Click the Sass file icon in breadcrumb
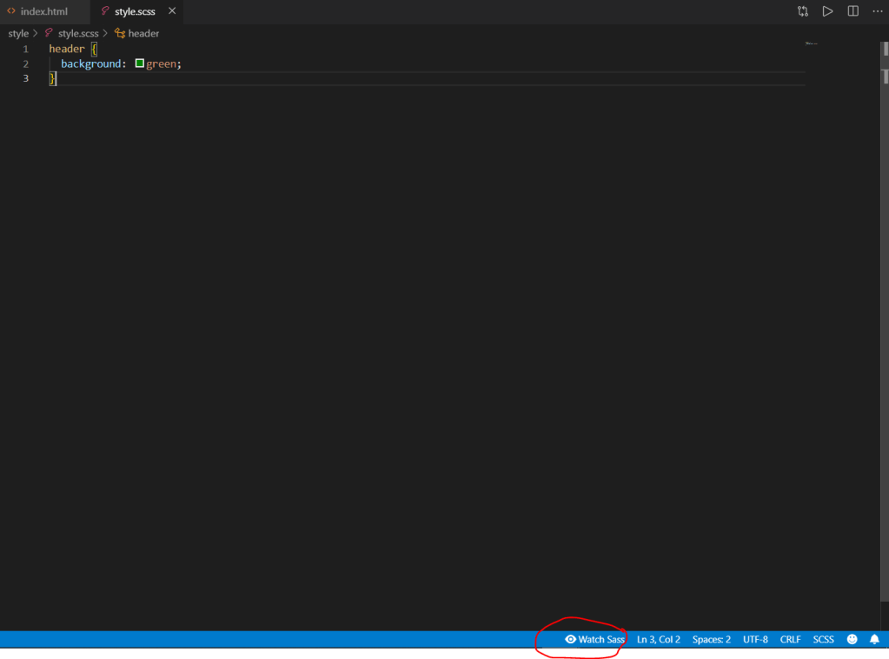Image resolution: width=889 pixels, height=659 pixels. pos(49,33)
